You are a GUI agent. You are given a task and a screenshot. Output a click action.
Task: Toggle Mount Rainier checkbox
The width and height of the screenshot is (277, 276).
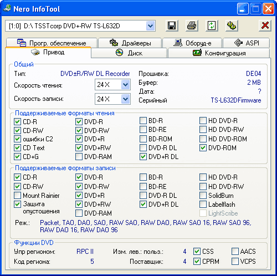pyautogui.click(x=17, y=195)
